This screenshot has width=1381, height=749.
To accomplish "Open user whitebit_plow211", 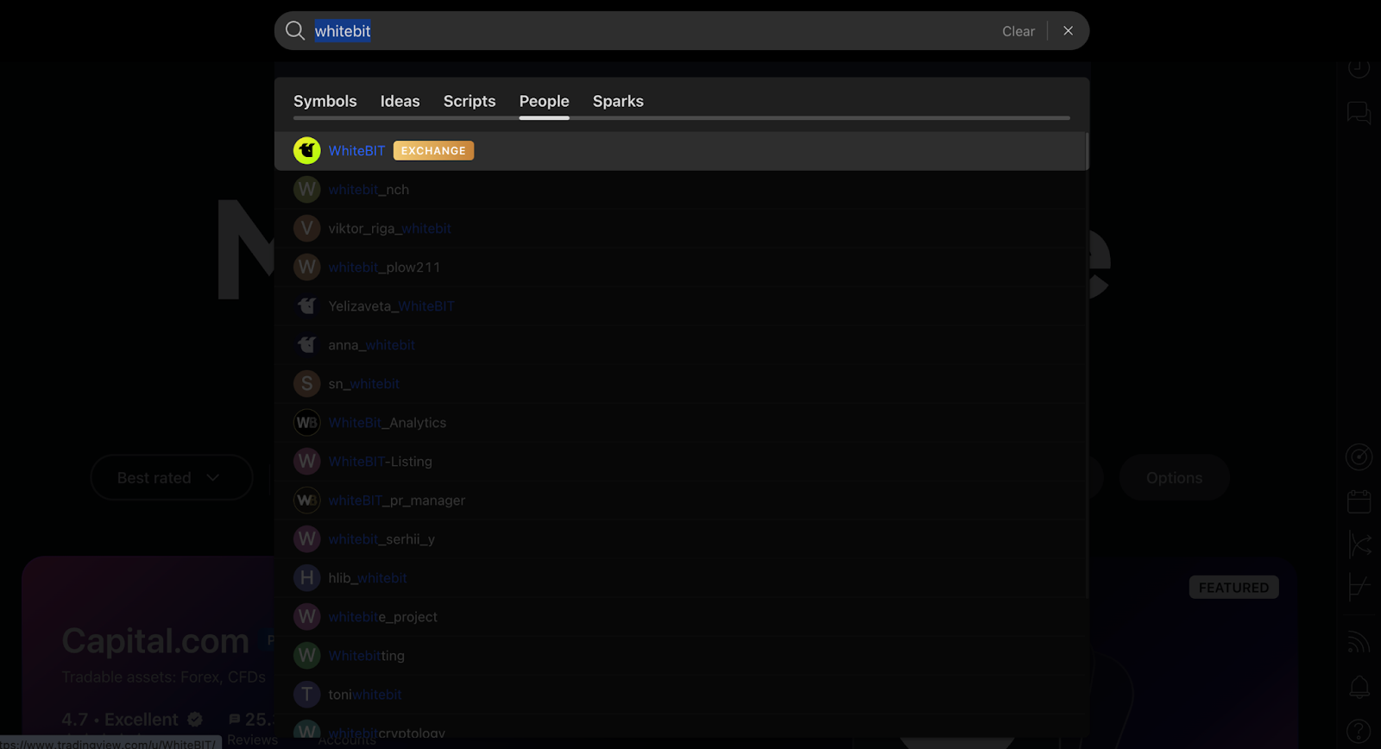I will (680, 267).
